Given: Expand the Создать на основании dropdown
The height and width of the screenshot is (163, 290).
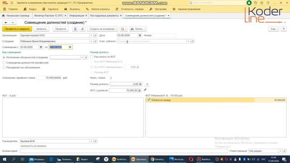Looking at the screenshot, I should pos(103,29).
